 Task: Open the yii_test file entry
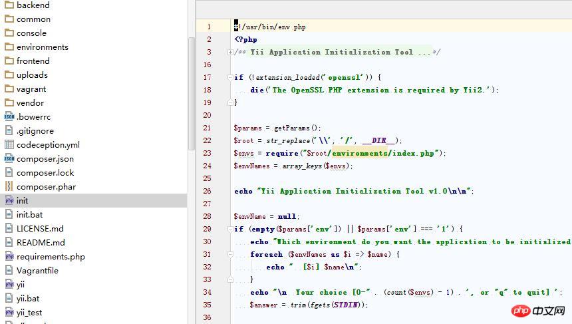tap(29, 313)
